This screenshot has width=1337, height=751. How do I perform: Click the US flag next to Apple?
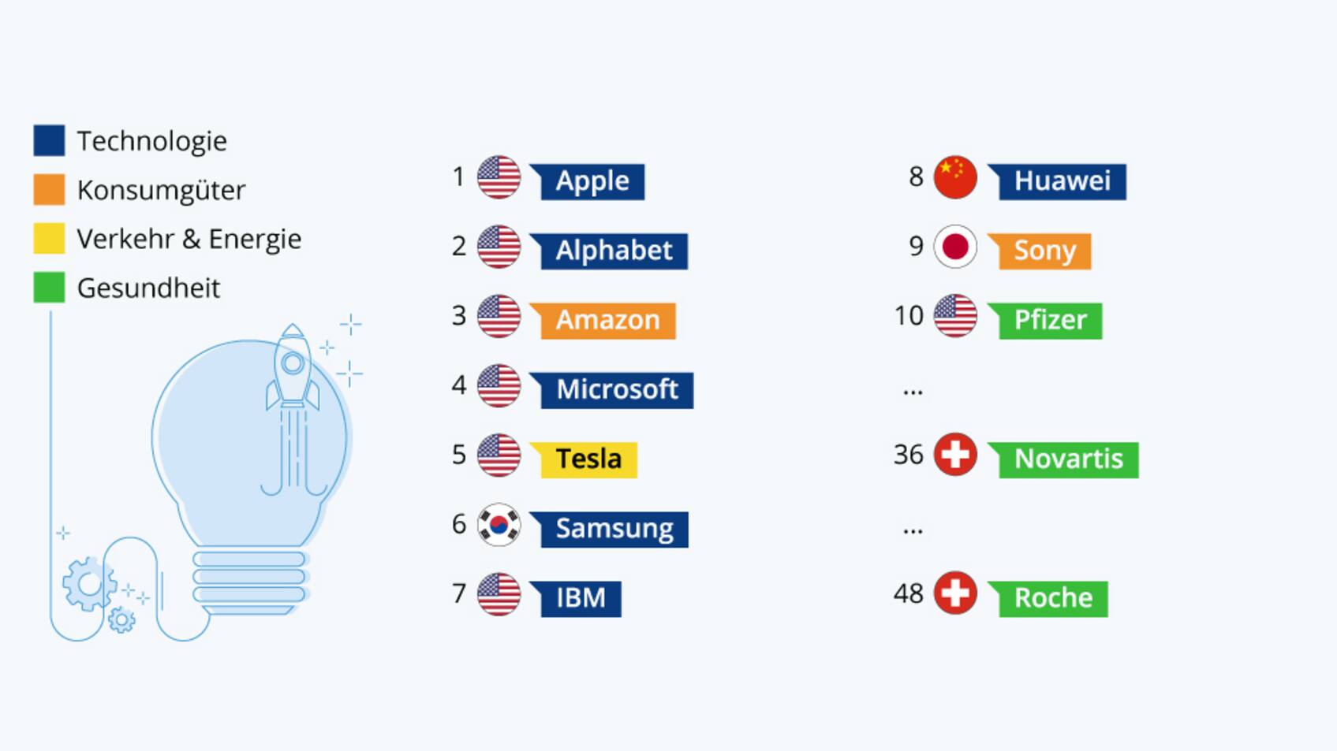pos(499,177)
